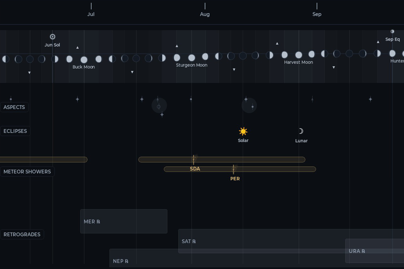Viewport: 404px width, 269px height.
Task: Select the Solar eclipse sun icon
Action: click(x=243, y=131)
